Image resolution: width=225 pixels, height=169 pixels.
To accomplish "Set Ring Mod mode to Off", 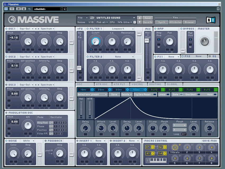I will pyautogui.click(x=51, y=123).
